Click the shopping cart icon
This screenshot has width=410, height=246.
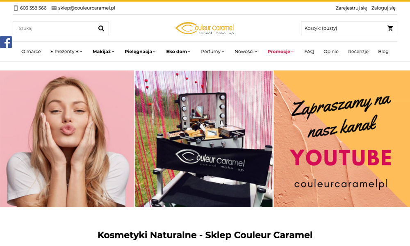pyautogui.click(x=390, y=28)
